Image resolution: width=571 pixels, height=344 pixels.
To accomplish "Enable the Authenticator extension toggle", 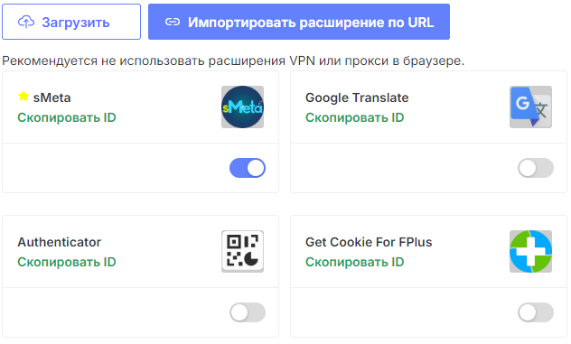I will tap(248, 312).
